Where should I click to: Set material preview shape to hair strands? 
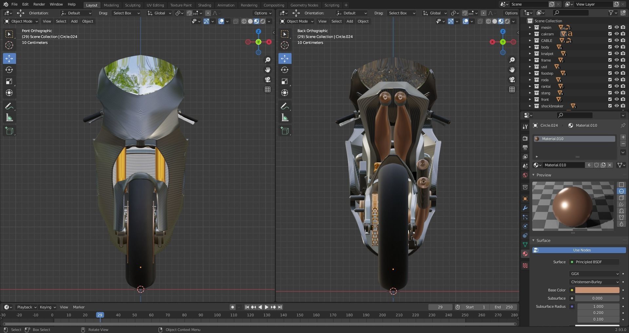click(621, 204)
